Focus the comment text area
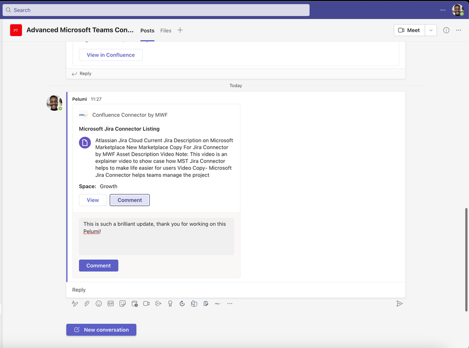Screen dimensions: 469x348 (x=156, y=236)
